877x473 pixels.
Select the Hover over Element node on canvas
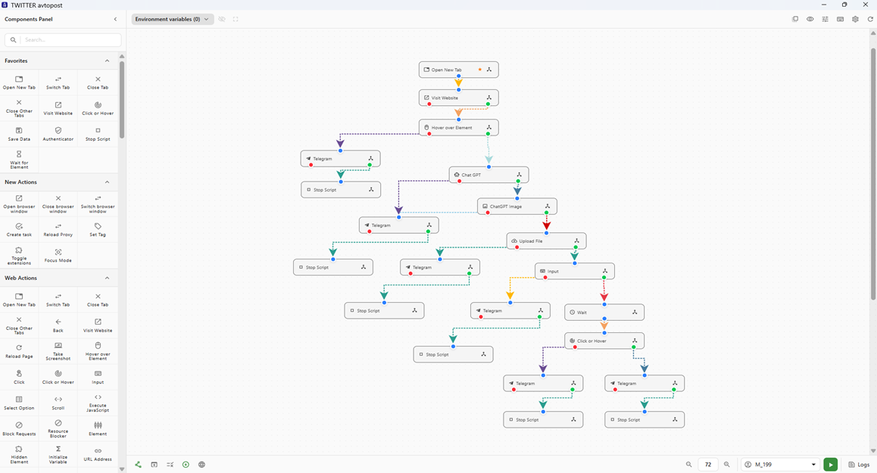459,127
